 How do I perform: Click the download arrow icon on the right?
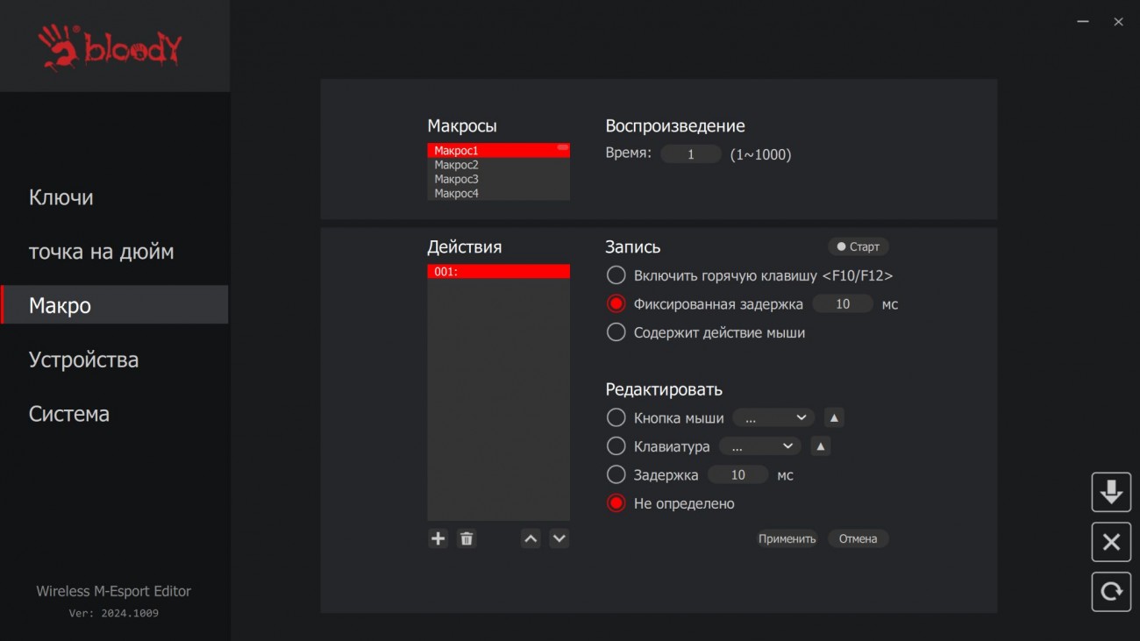1111,492
